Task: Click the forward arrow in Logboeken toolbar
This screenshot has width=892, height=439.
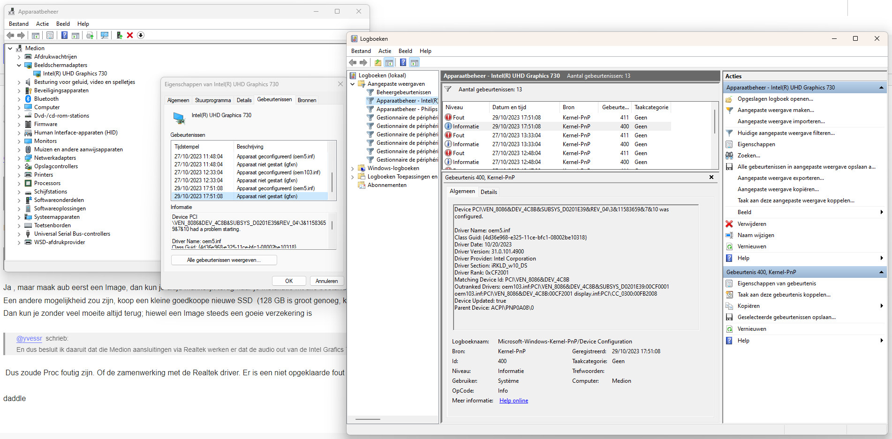Action: (363, 62)
